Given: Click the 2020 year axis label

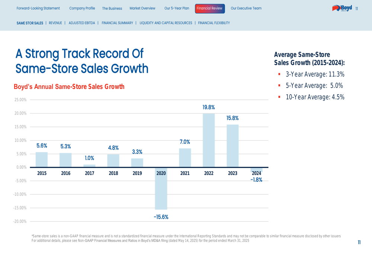Looking at the screenshot, I should [x=161, y=174].
